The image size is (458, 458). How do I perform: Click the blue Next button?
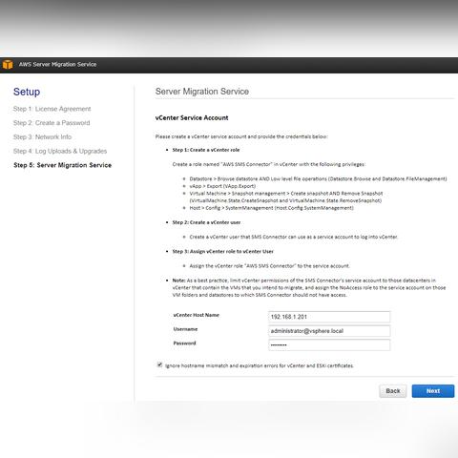433,391
